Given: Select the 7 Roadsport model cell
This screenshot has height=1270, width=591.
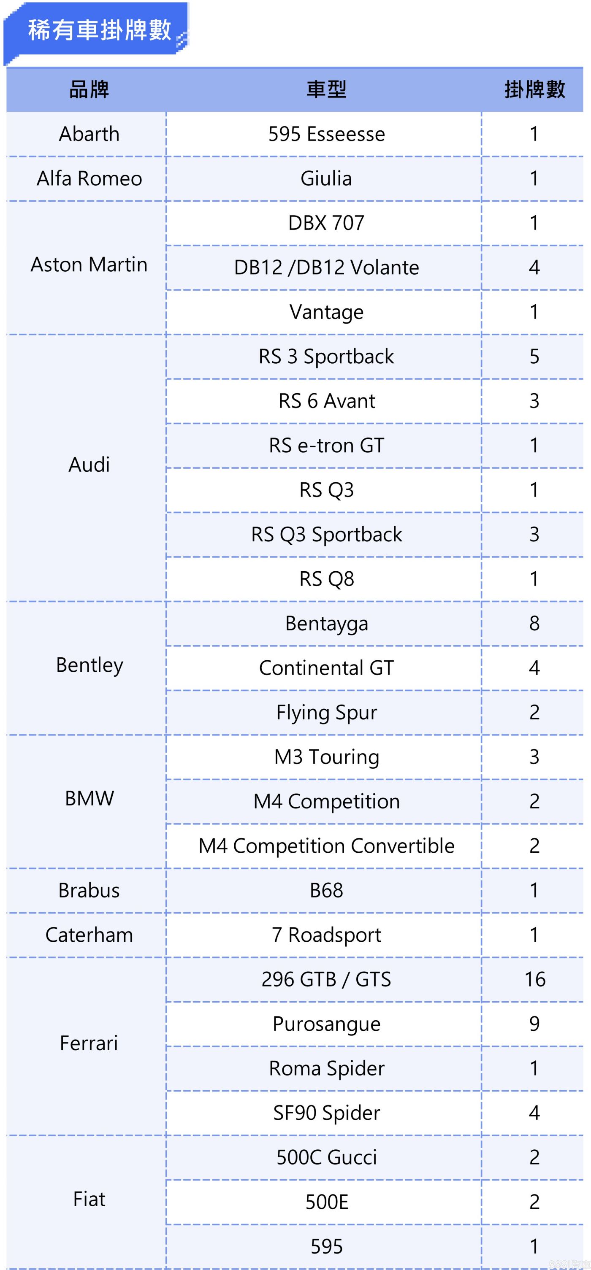Looking at the screenshot, I should [326, 935].
